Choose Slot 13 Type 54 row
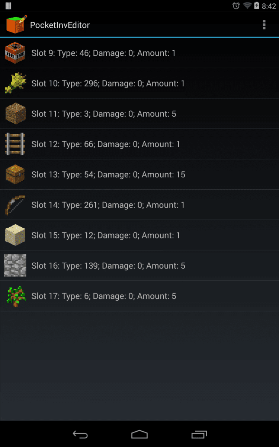Viewport: 279px width, 447px height. pyautogui.click(x=108, y=175)
